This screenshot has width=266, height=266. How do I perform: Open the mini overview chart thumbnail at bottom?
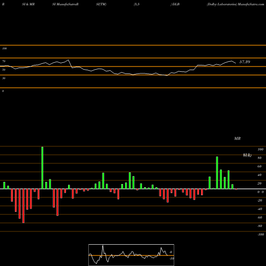coord(131,255)
